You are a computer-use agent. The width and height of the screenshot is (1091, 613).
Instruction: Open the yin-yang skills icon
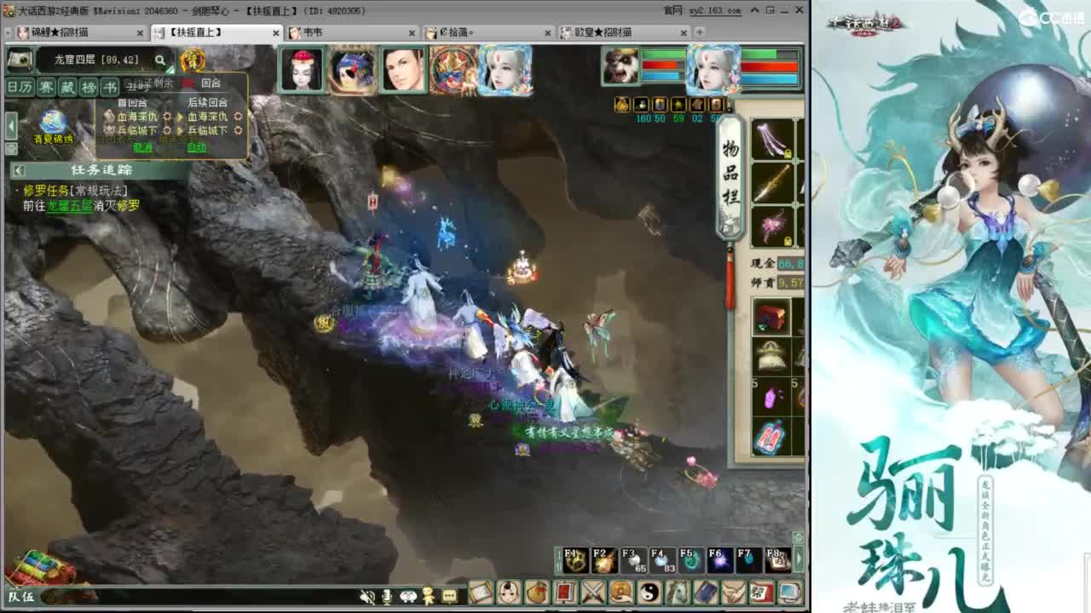(649, 592)
